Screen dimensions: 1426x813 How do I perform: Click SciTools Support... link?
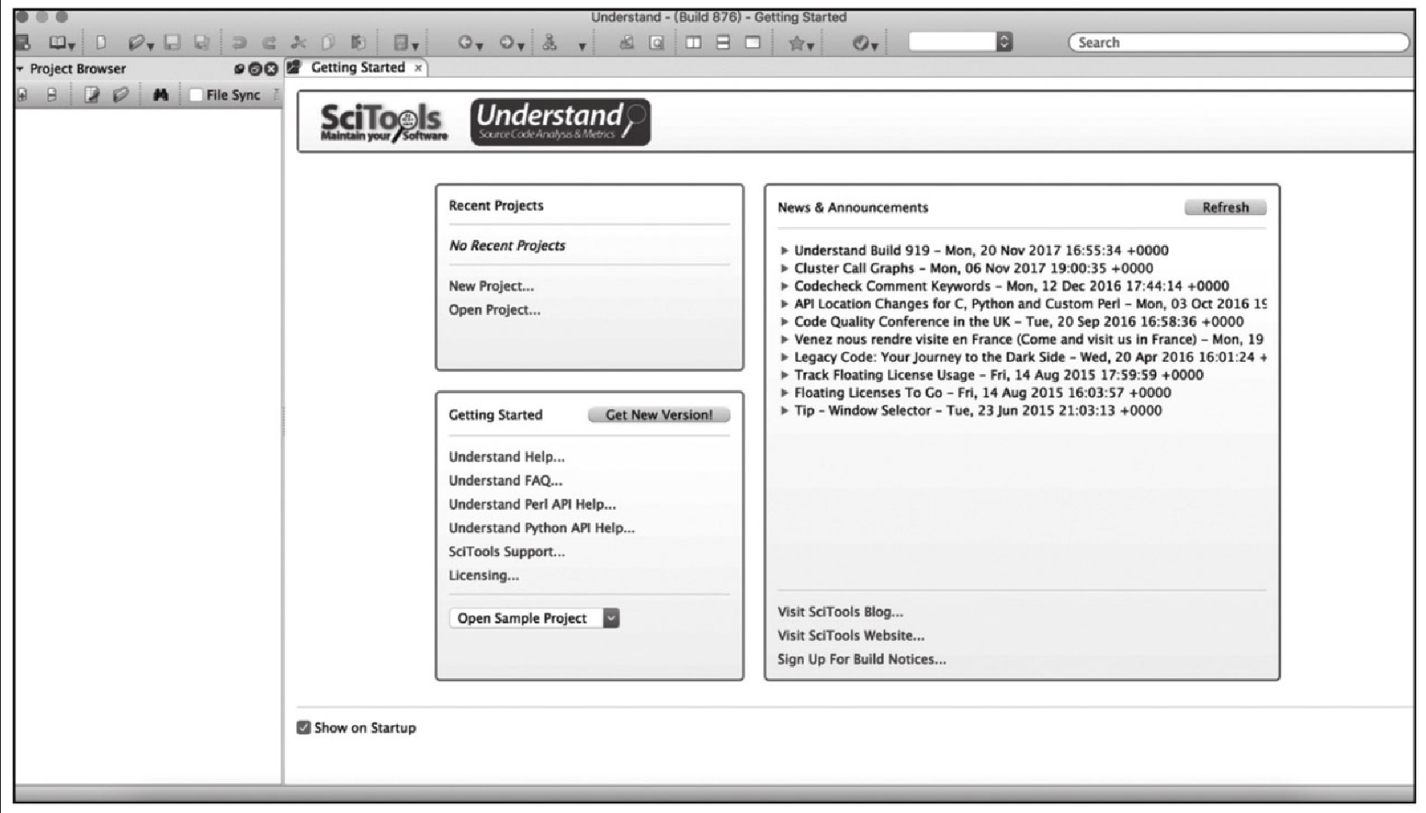(x=506, y=552)
